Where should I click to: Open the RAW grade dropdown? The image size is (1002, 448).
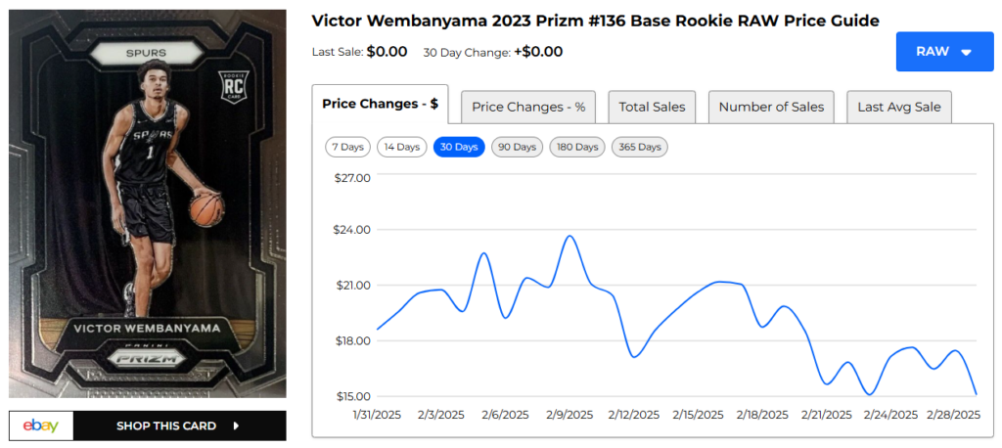click(943, 52)
